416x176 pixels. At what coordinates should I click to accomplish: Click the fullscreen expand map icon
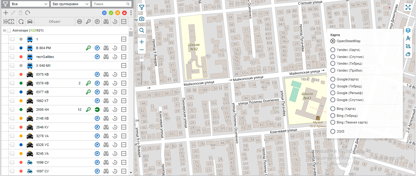point(408,8)
